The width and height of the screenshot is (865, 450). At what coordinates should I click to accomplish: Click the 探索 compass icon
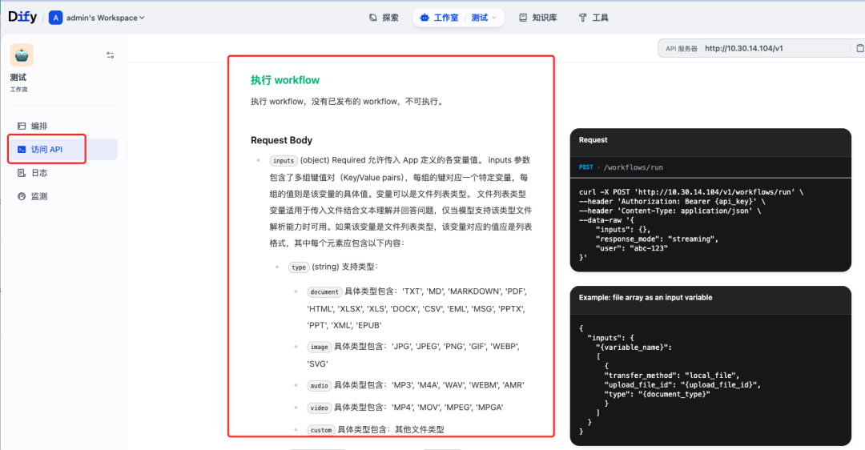373,18
